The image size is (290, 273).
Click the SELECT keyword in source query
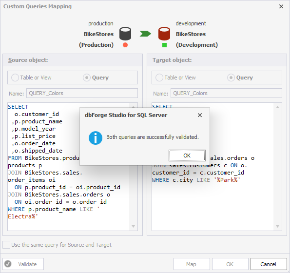pyautogui.click(x=18, y=107)
